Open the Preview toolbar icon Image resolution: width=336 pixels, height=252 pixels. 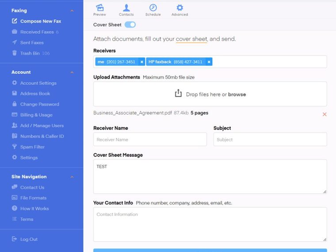(100, 8)
